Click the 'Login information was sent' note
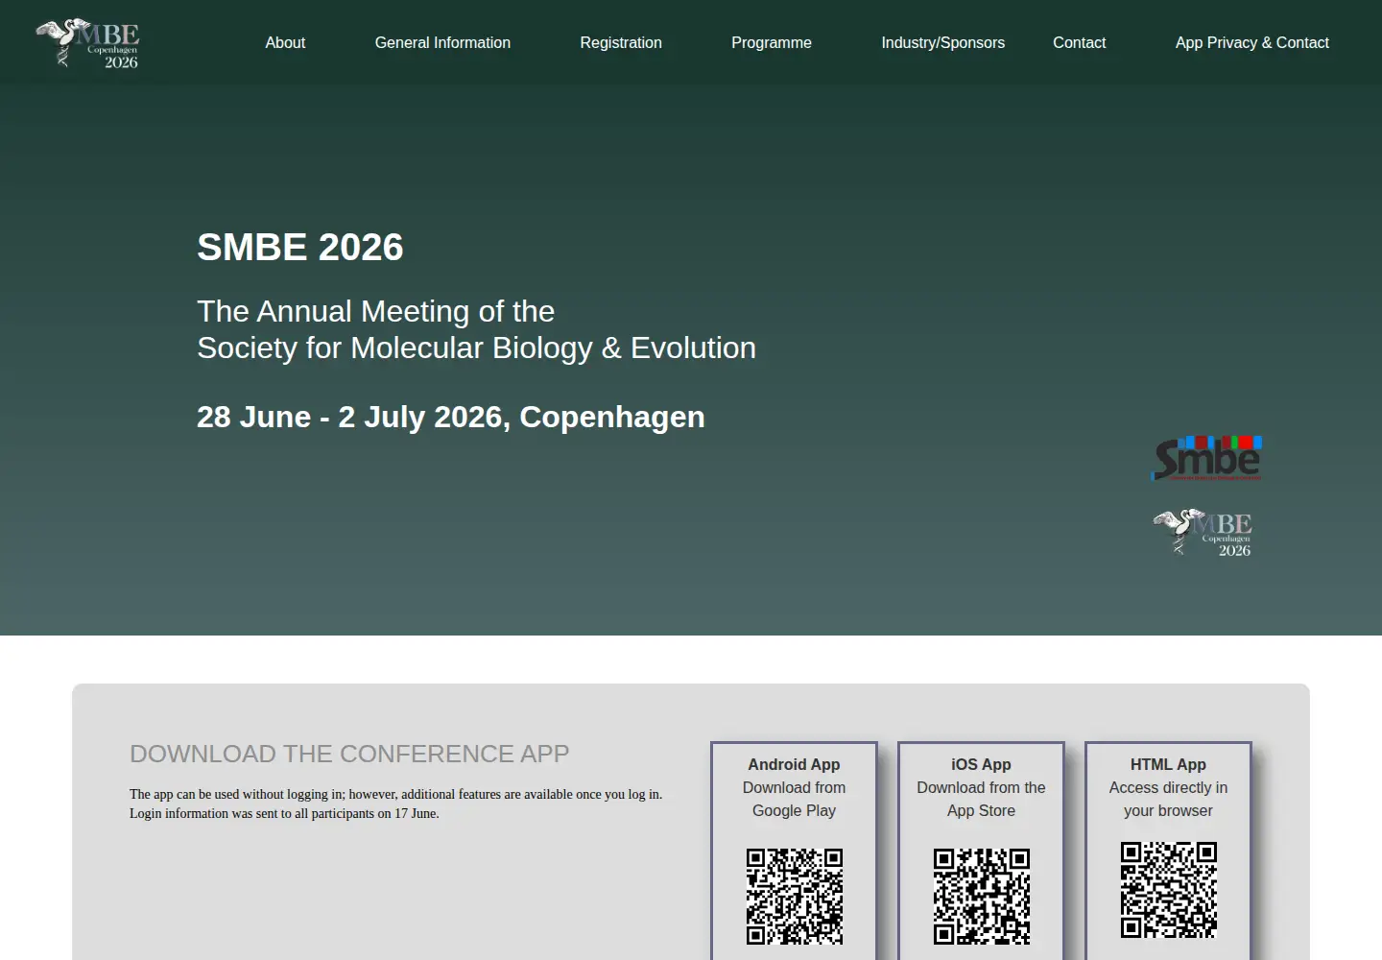The image size is (1382, 960). tap(284, 813)
